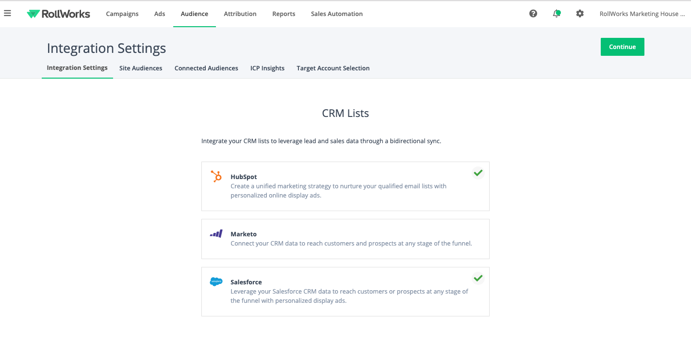Select the Marketo integration card
This screenshot has width=691, height=346.
[x=345, y=238]
